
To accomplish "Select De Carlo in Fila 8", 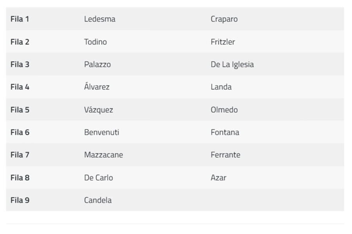I will pyautogui.click(x=99, y=177).
